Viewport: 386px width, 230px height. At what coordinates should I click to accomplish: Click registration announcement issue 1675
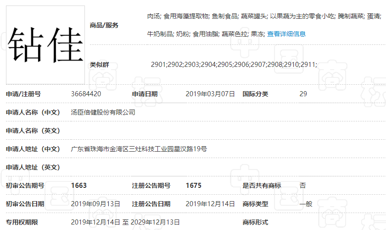pyautogui.click(x=194, y=186)
